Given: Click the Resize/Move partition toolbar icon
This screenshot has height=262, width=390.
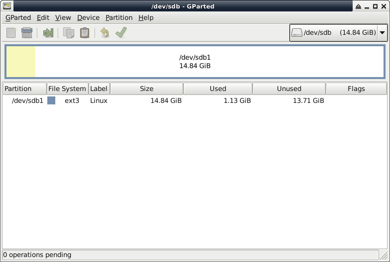Looking at the screenshot, I should tap(48, 33).
